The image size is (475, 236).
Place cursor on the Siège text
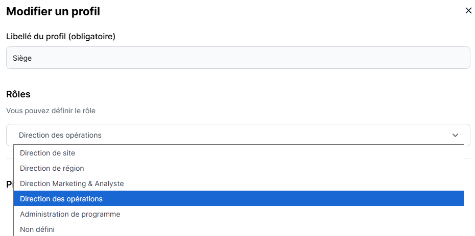22,59
